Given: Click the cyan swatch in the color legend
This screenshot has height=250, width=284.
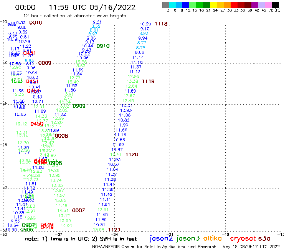Looking at the screenshot, I should [172, 5].
